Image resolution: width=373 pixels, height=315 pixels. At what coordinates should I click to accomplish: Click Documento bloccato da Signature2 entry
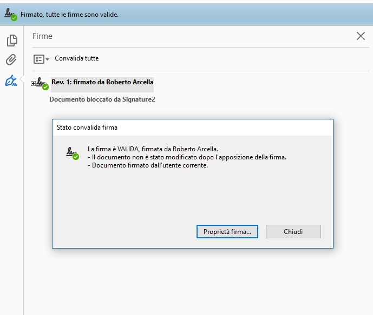(102, 99)
